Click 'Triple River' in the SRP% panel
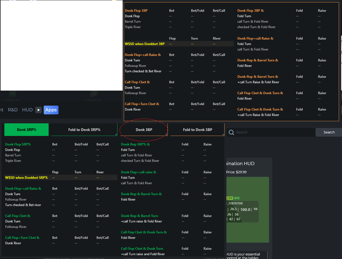The height and width of the screenshot is (259, 342). [13, 161]
